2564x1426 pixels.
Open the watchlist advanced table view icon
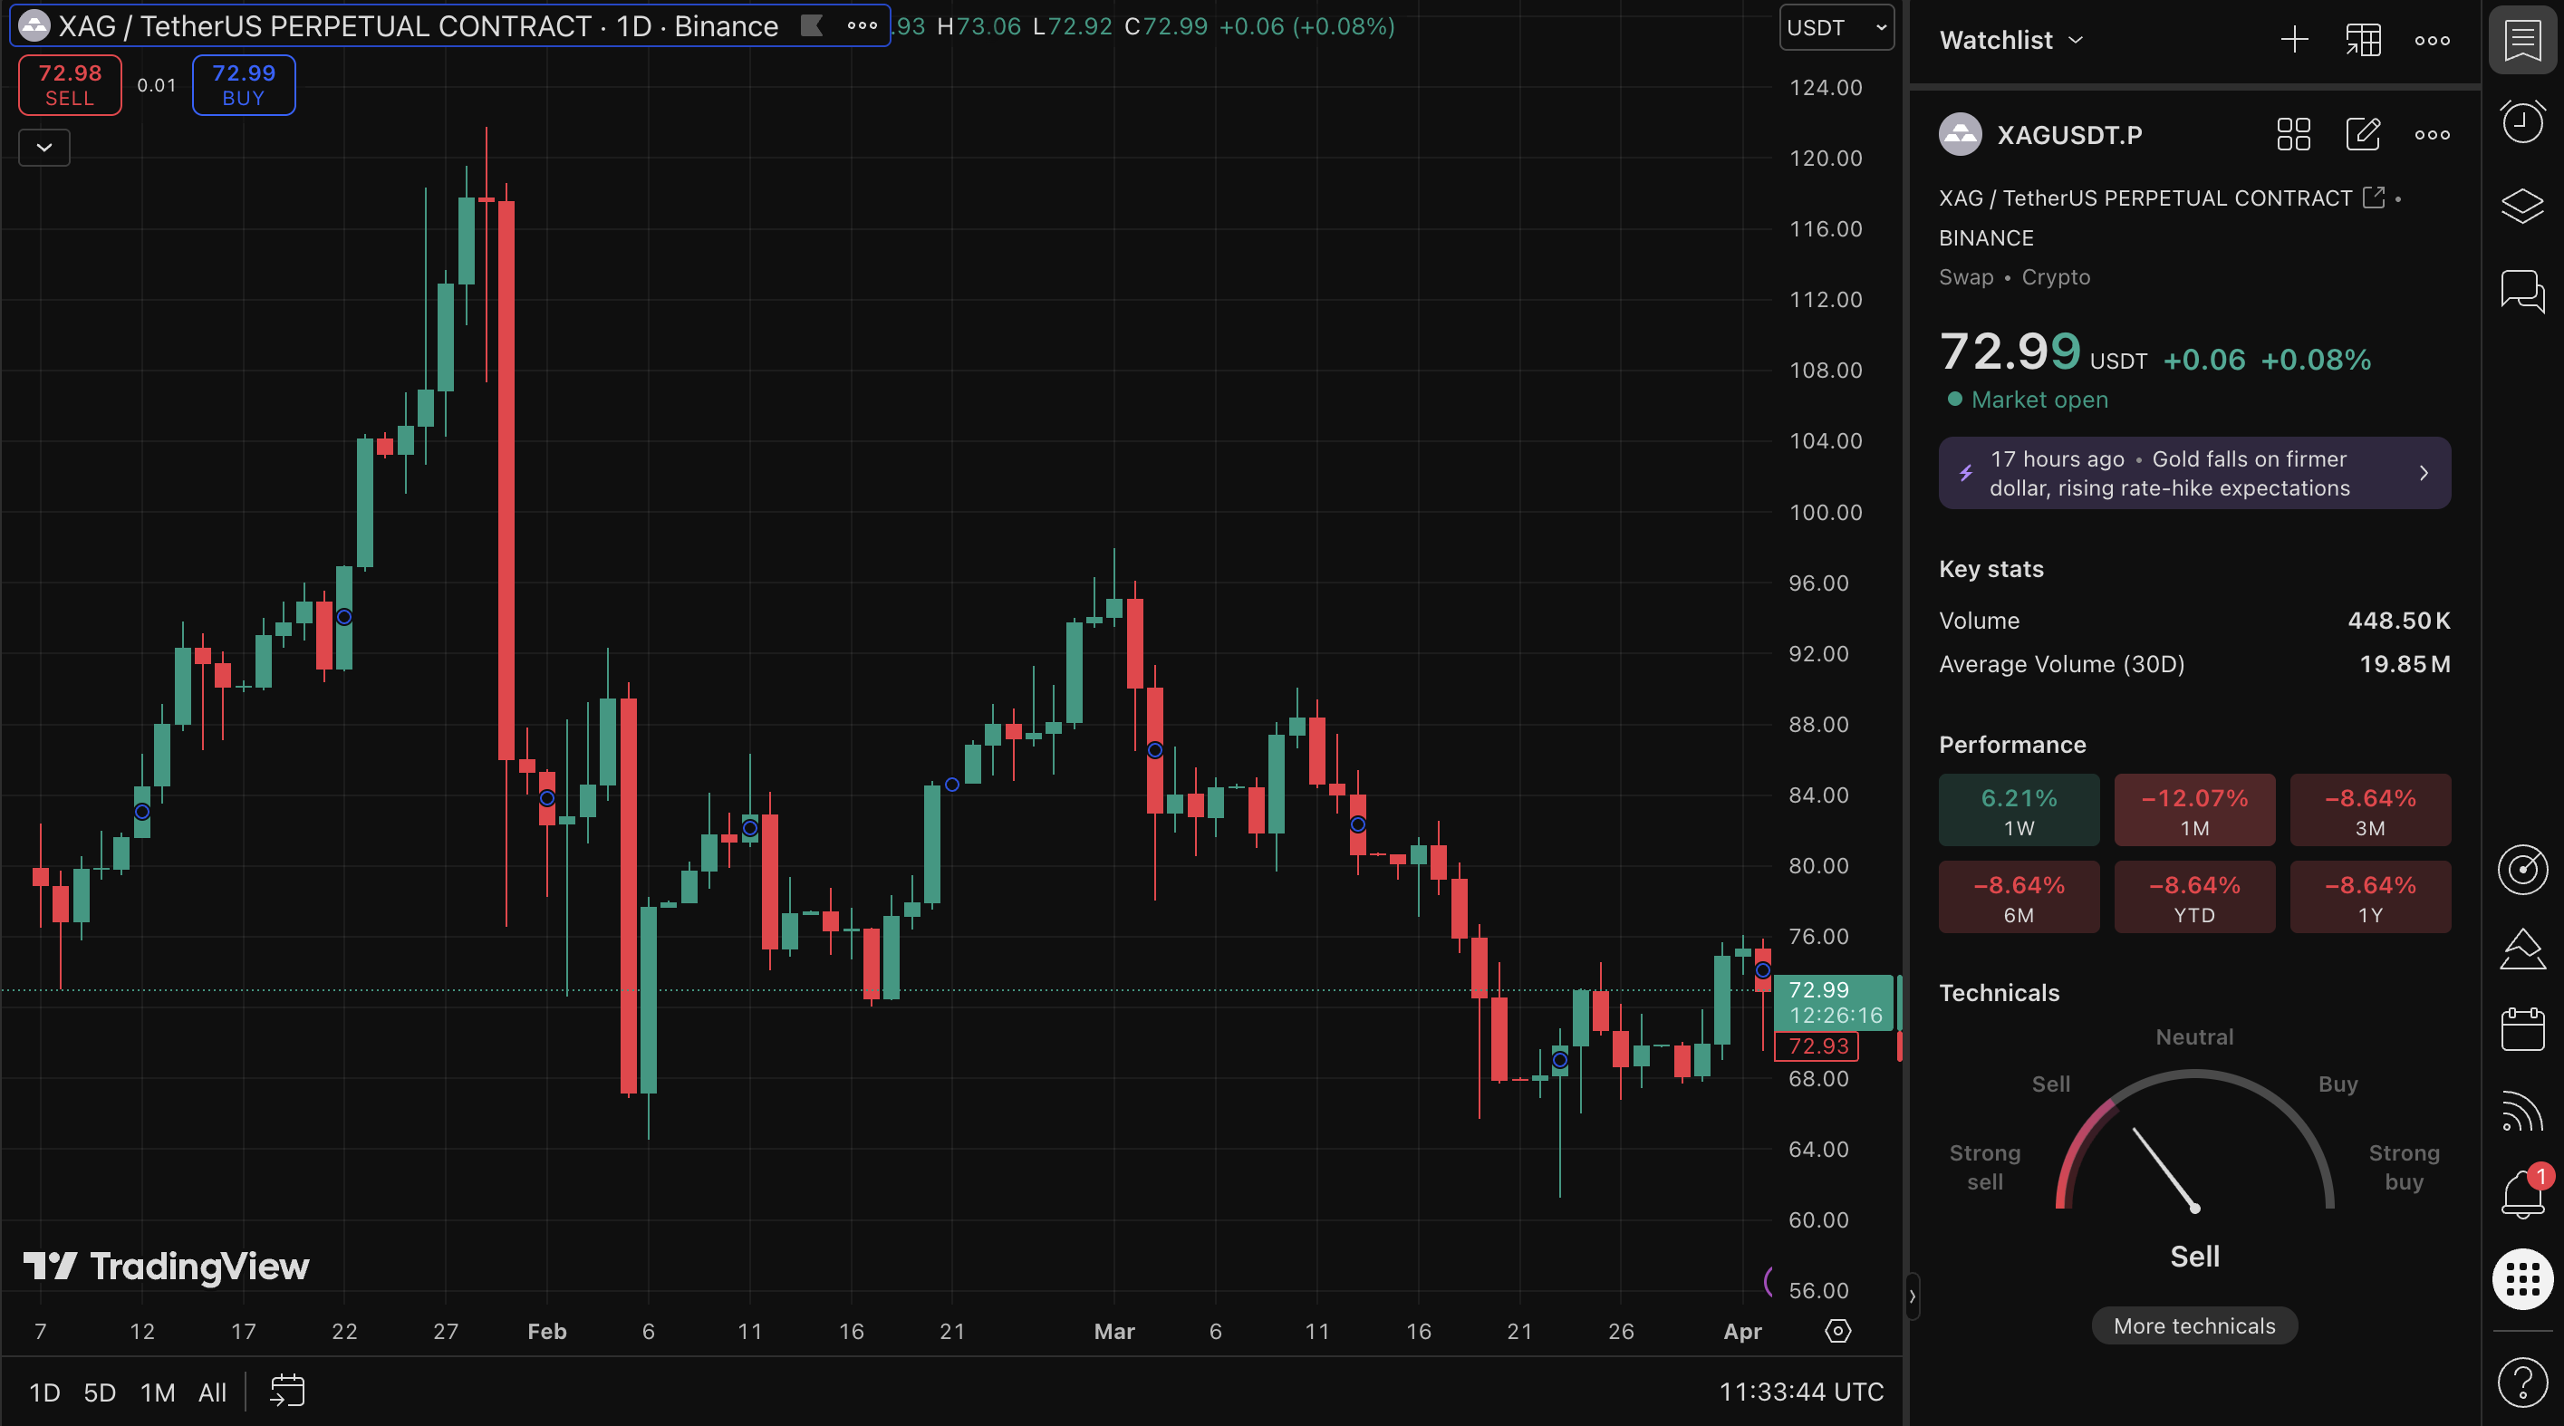(x=2363, y=40)
